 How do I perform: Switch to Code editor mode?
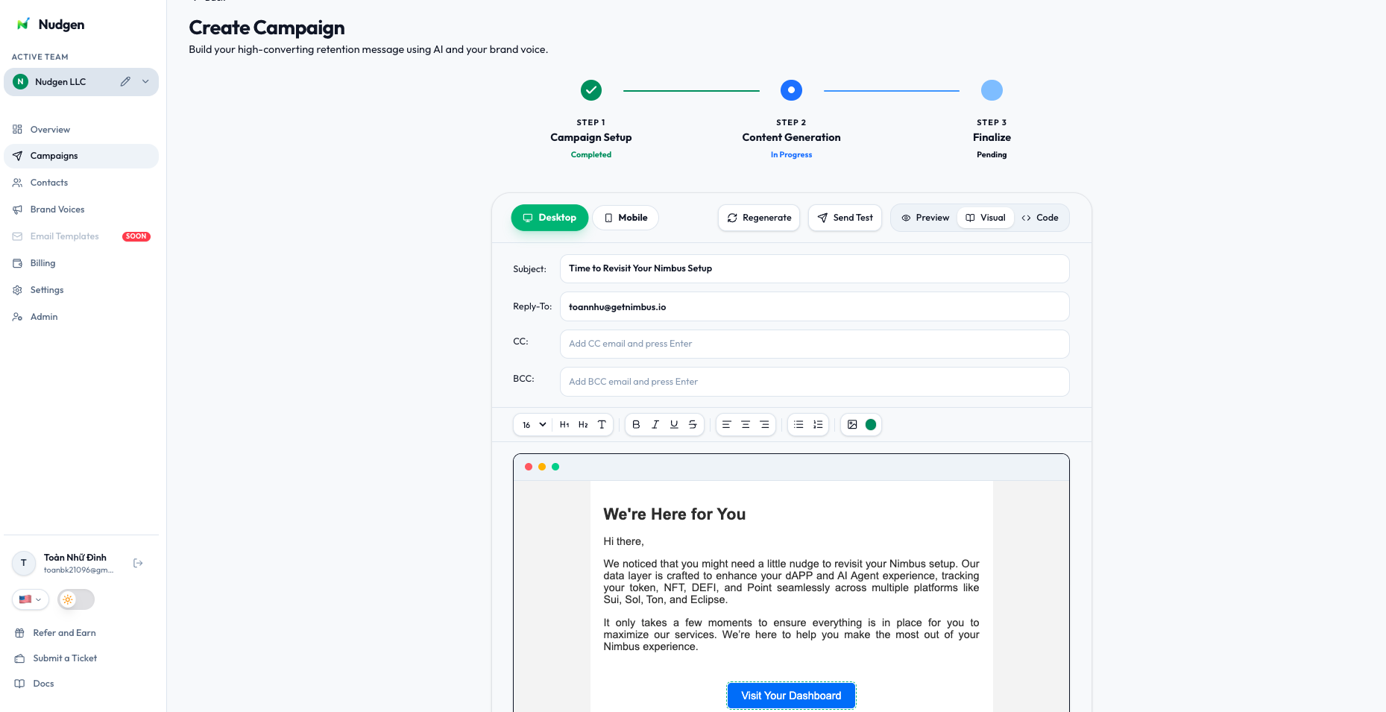[x=1040, y=218]
